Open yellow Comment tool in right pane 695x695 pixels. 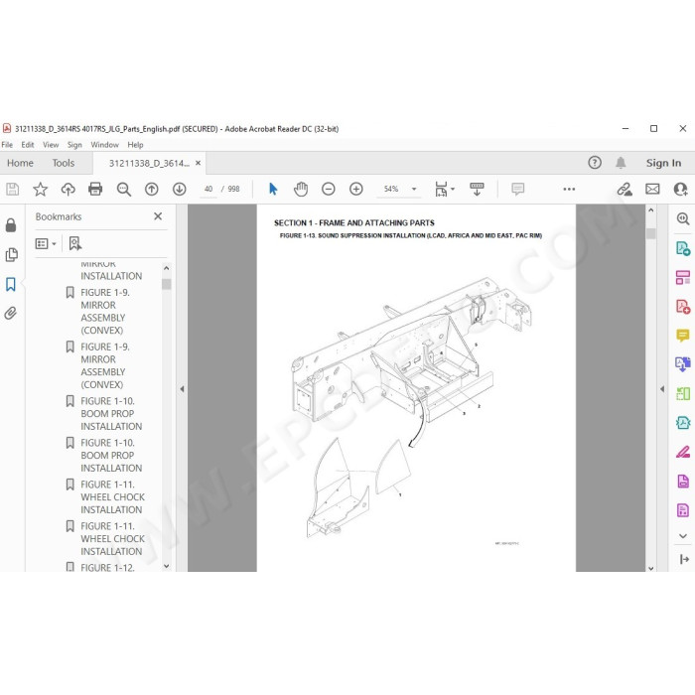pos(683,336)
